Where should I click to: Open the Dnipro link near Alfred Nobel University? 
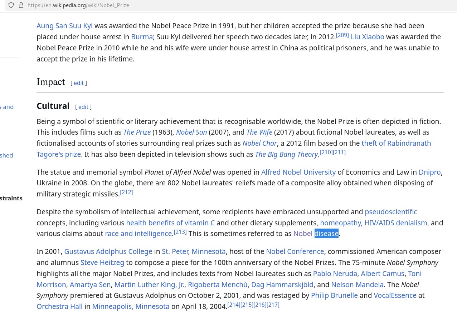[x=429, y=172]
